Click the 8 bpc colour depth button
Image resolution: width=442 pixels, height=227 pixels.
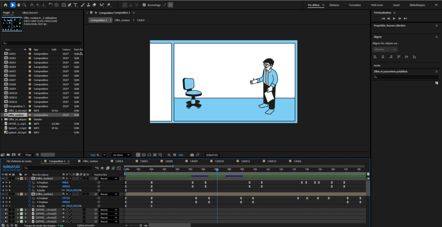[x=28, y=155]
